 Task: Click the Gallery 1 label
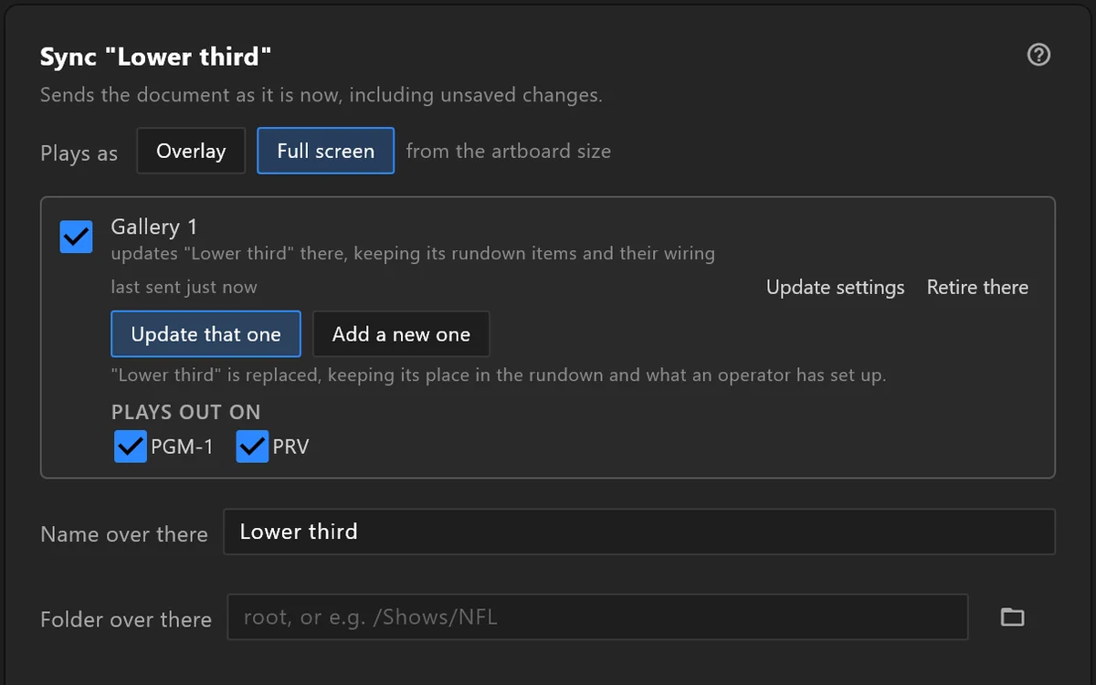tap(154, 227)
